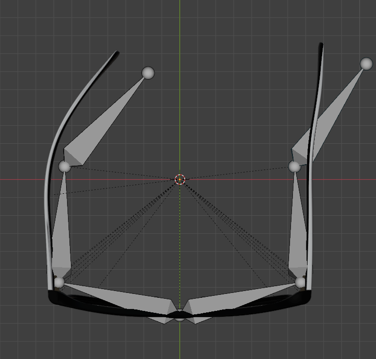Click the right mid-temple bone joint sphere

294,167
